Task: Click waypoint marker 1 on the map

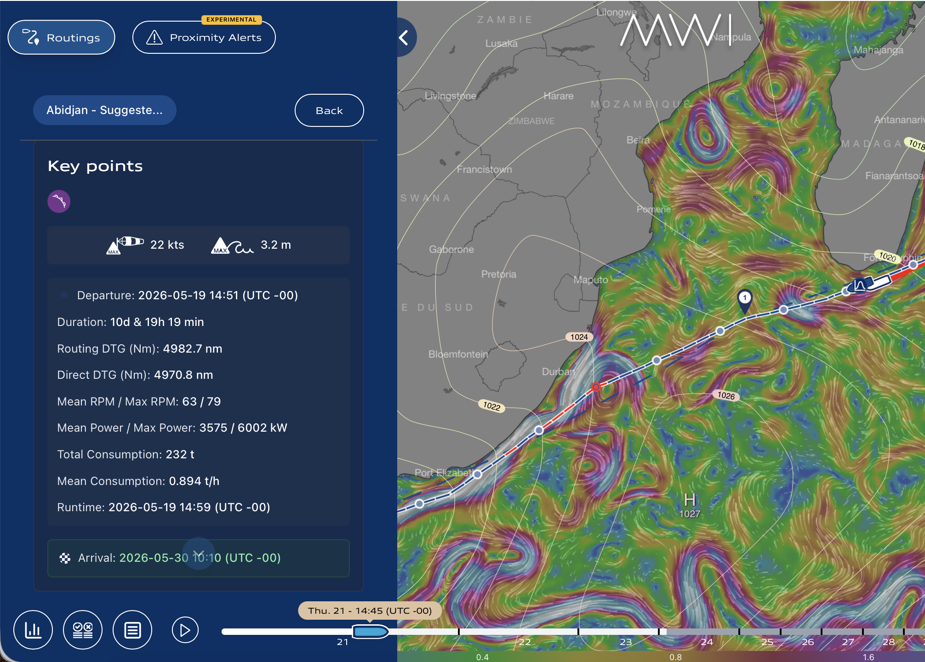Action: tap(745, 301)
